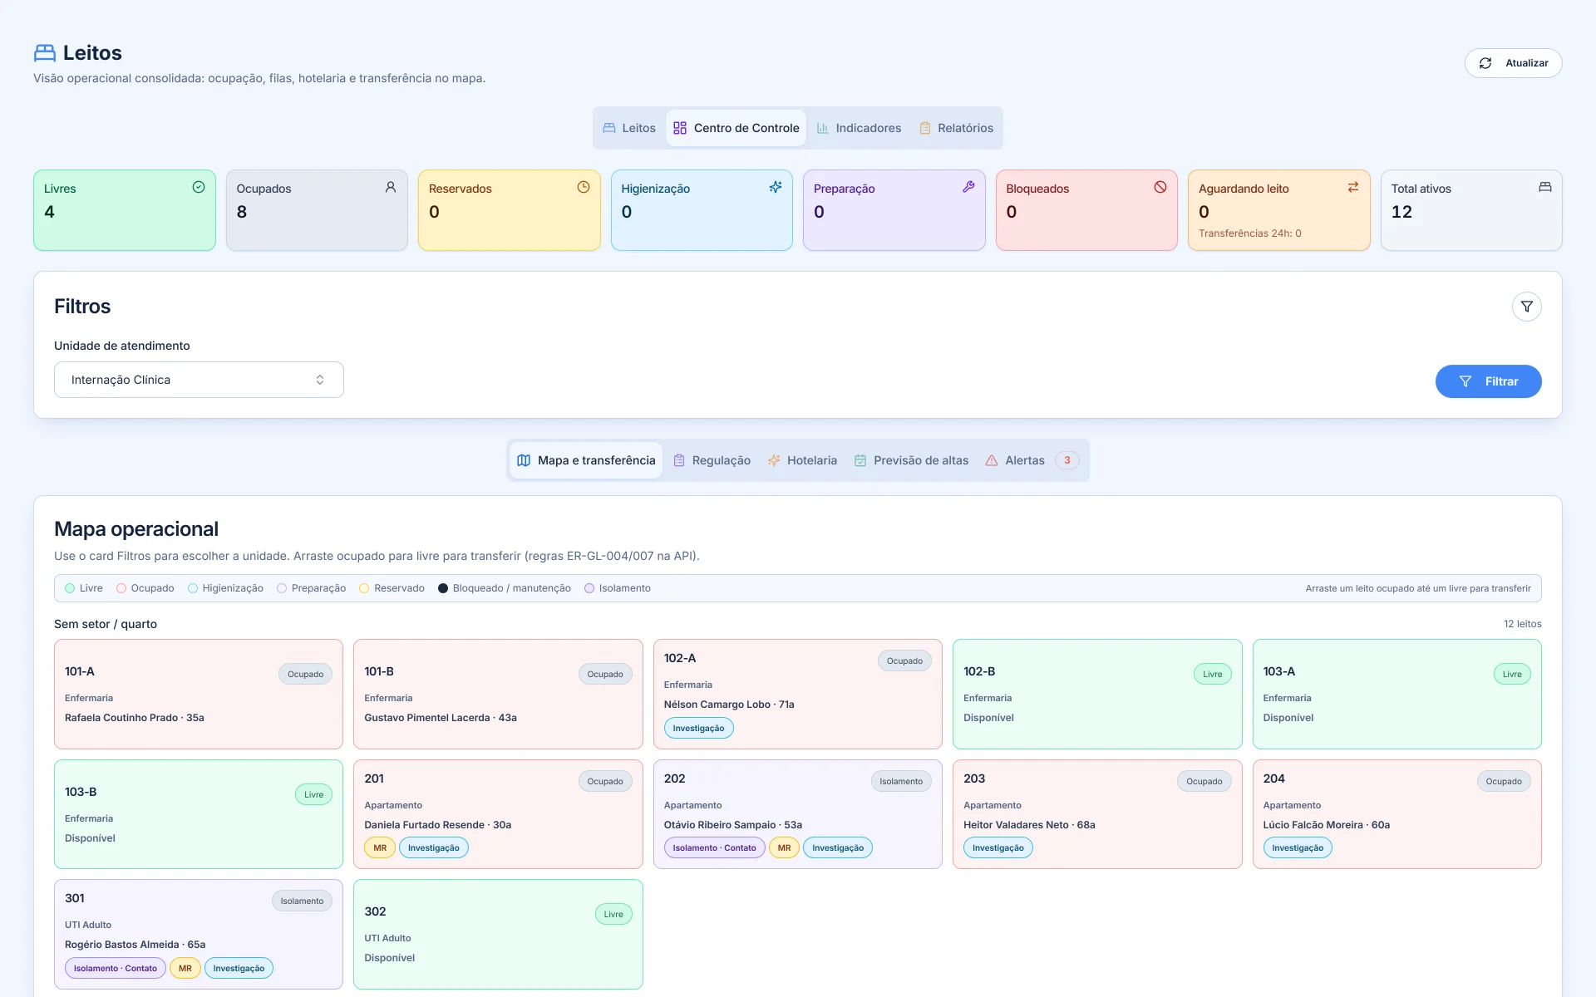Select bed card 101-A Rafaela Coutinho Prado
This screenshot has width=1596, height=997.
[199, 694]
